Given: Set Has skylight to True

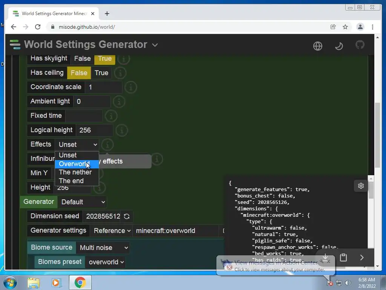Looking at the screenshot, I should pos(105,59).
